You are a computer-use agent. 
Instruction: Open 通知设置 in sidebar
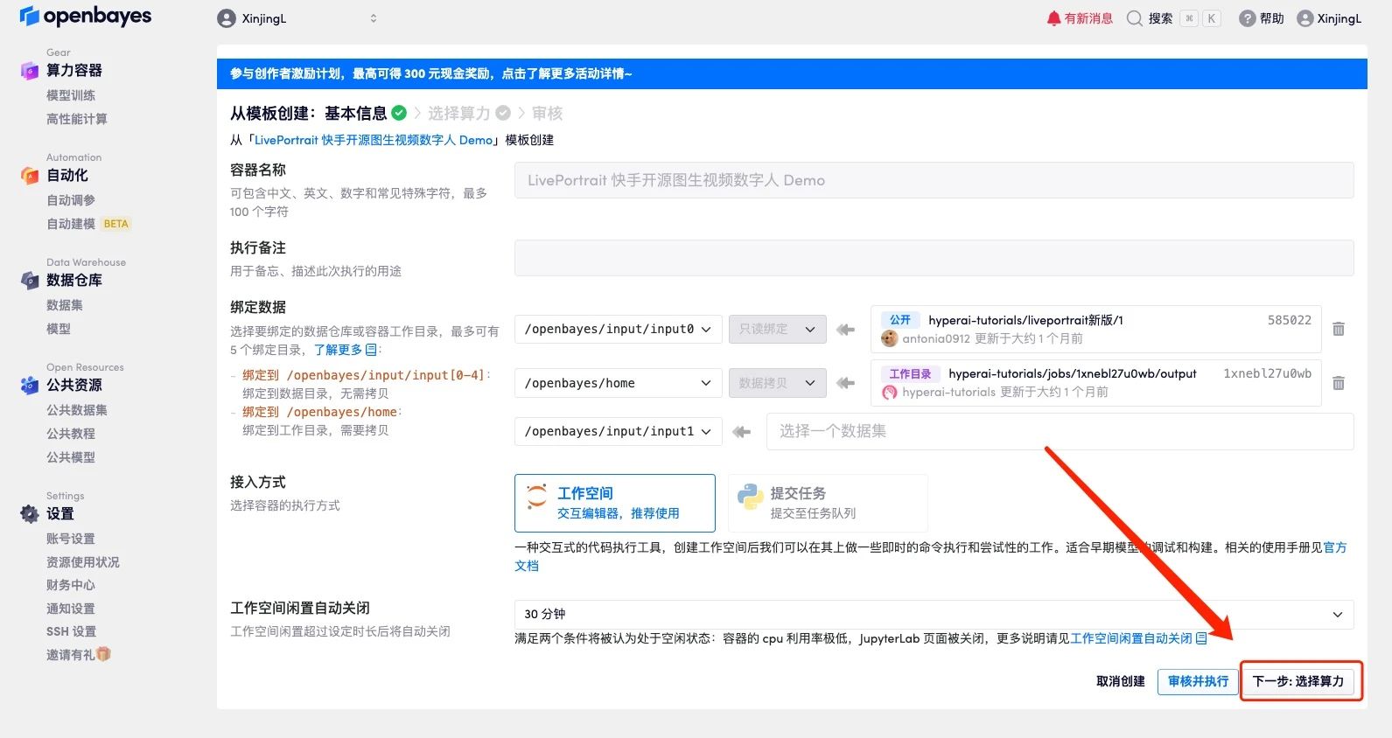(x=71, y=609)
